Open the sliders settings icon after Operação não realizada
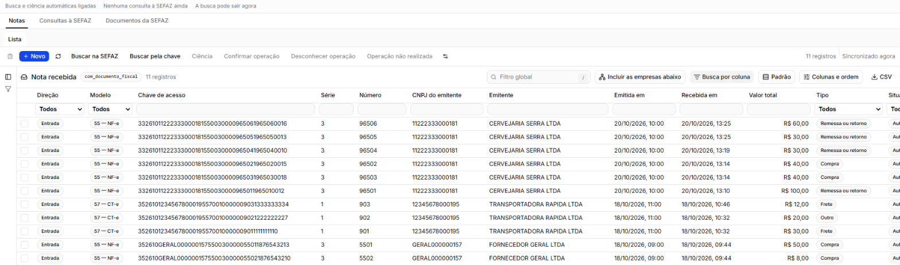 [x=445, y=56]
